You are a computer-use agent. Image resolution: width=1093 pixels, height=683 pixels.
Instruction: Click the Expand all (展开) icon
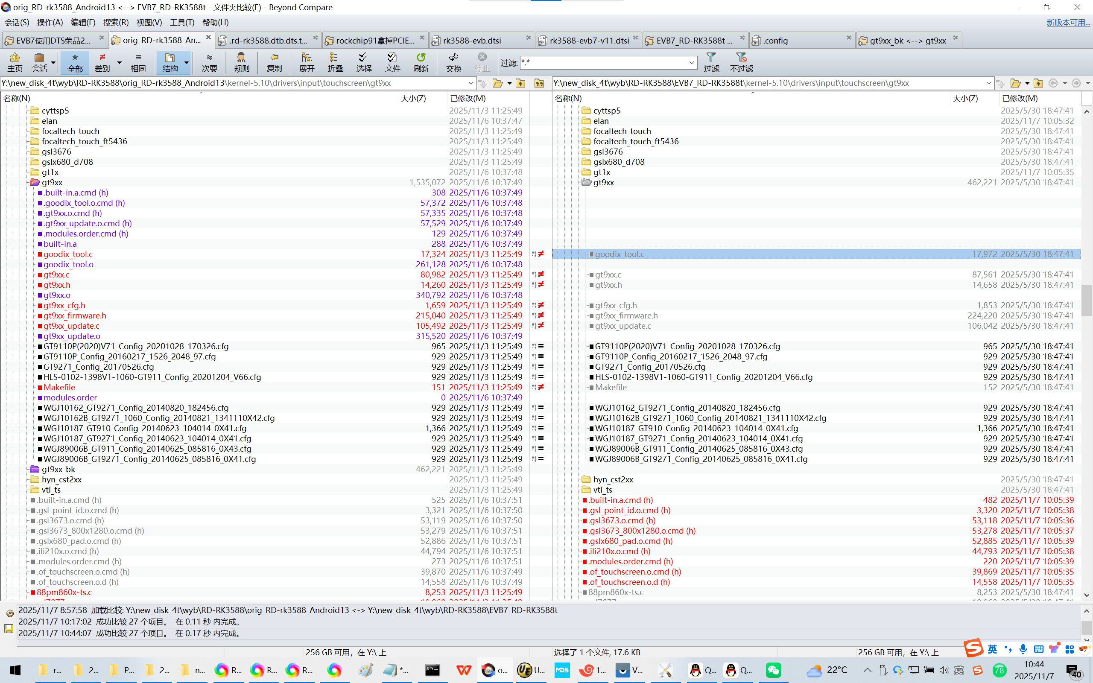click(307, 62)
